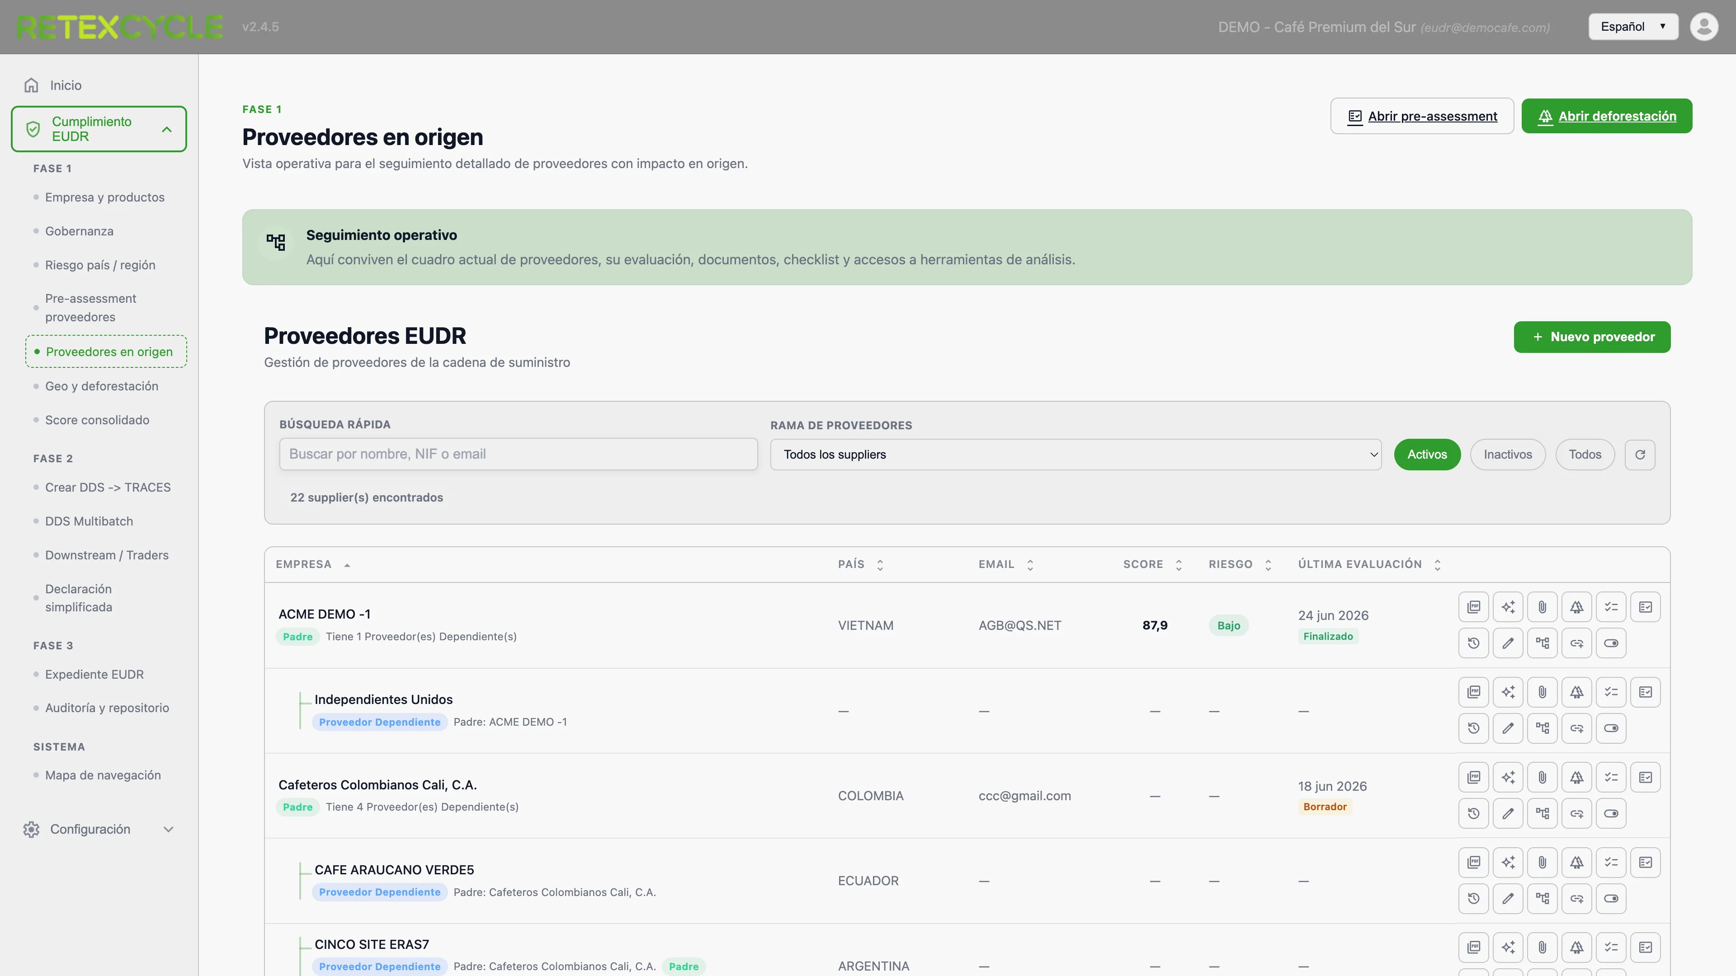
Task: Open checklist icon for CINCO SITE ERAS7
Action: click(1611, 947)
